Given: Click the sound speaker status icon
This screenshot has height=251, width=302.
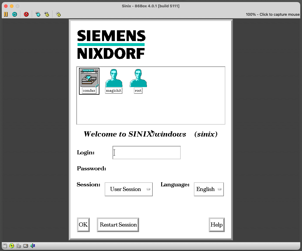Looking at the screenshot, I should (x=33, y=246).
